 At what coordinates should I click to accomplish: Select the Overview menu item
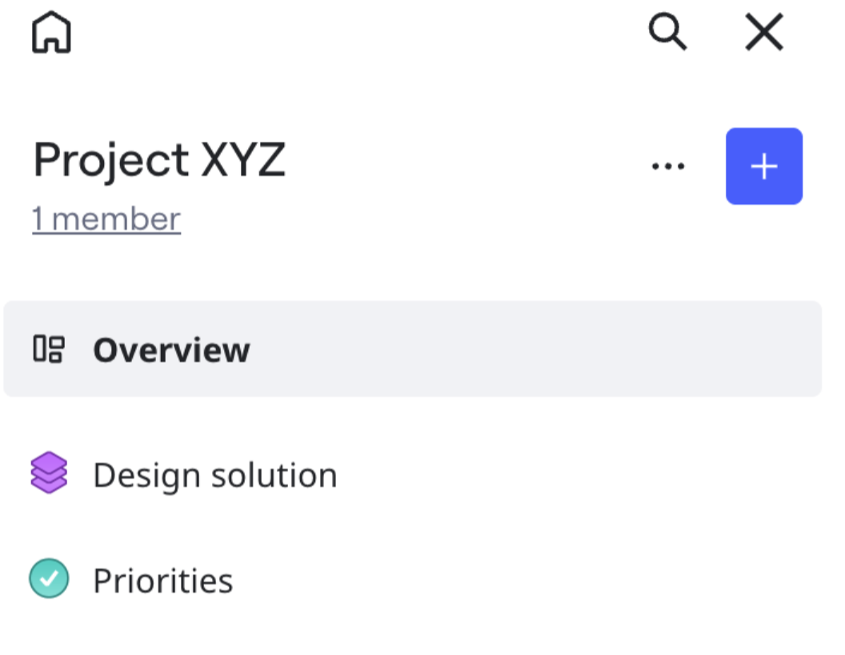click(x=171, y=350)
